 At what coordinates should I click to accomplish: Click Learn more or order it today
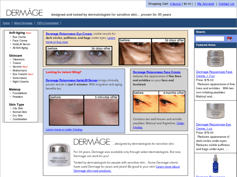pyautogui.click(x=64, y=129)
